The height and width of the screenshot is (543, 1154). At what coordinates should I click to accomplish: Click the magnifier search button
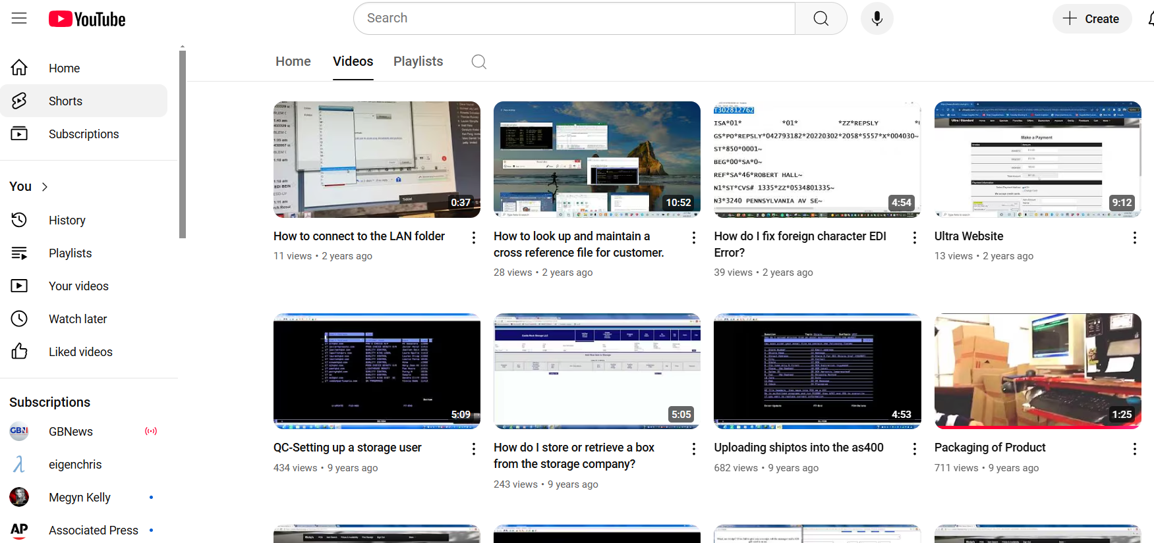[x=821, y=18]
